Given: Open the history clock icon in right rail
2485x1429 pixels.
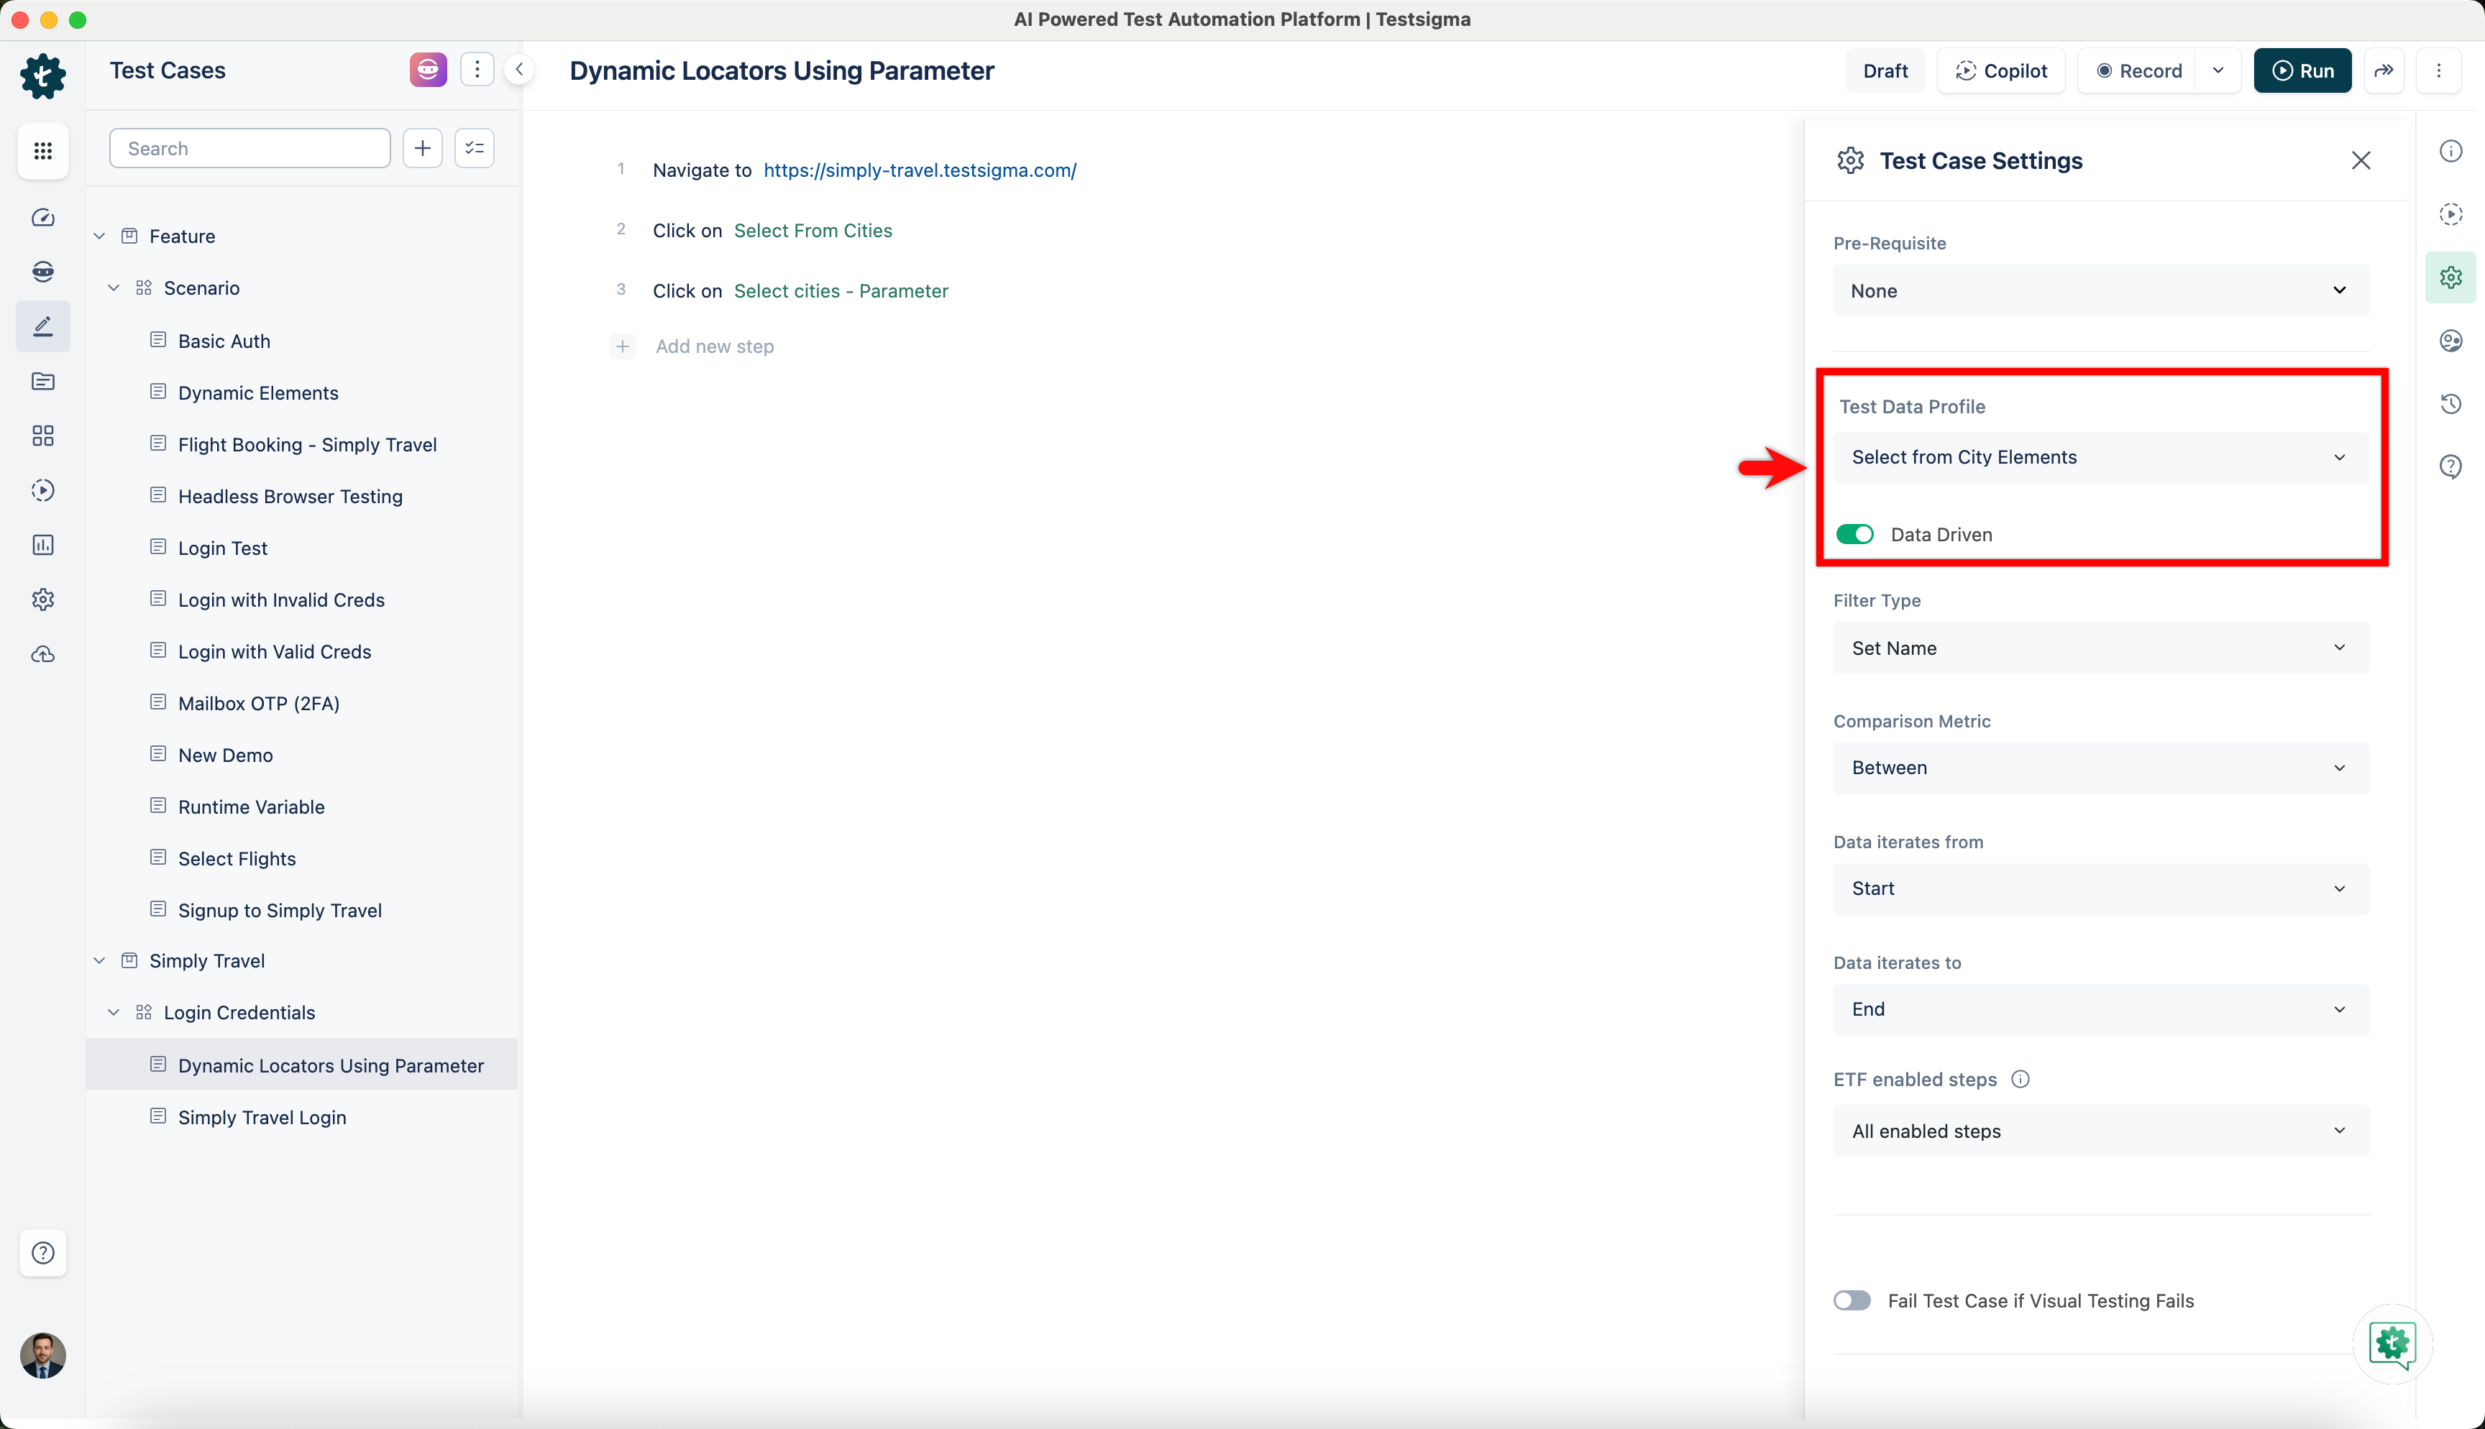Looking at the screenshot, I should click(2450, 403).
